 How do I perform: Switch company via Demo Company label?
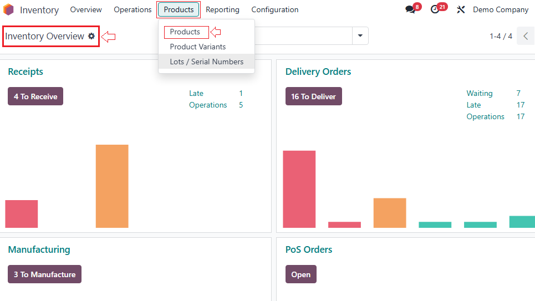(500, 9)
